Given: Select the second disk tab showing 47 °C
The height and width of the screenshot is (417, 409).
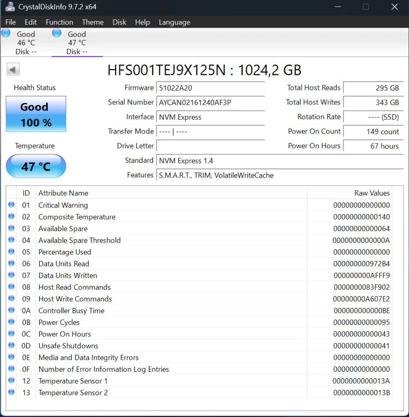Looking at the screenshot, I should click(76, 42).
